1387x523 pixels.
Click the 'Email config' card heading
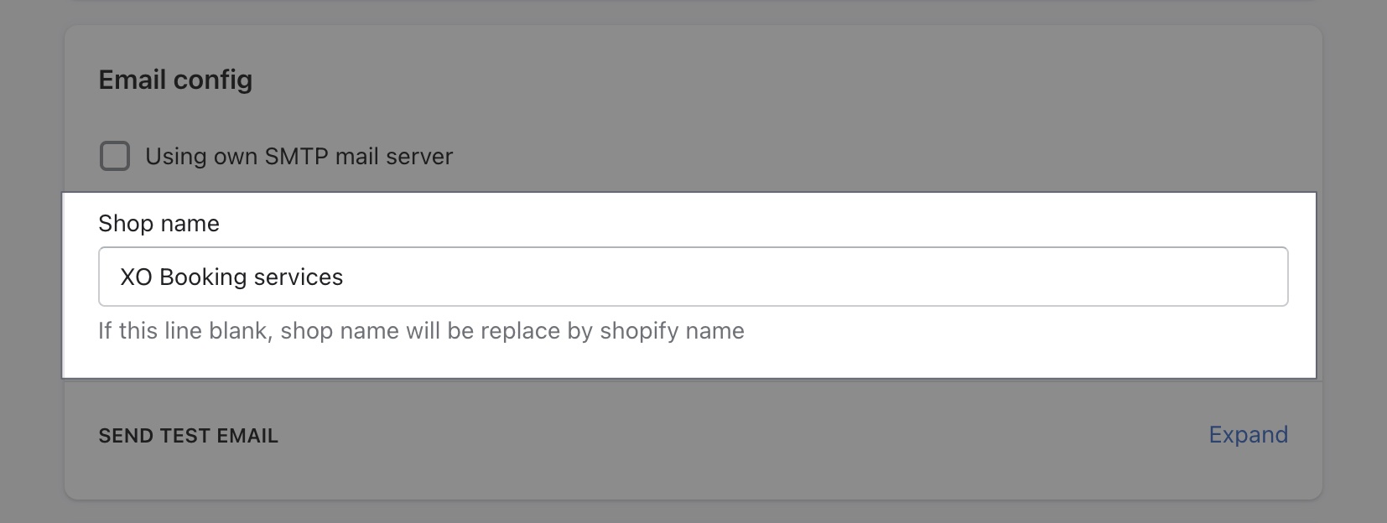tap(175, 80)
